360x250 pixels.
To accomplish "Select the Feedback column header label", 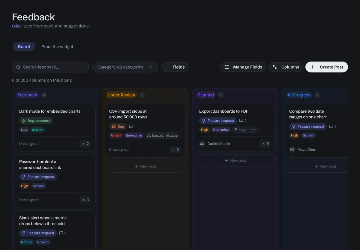I will coord(27,95).
